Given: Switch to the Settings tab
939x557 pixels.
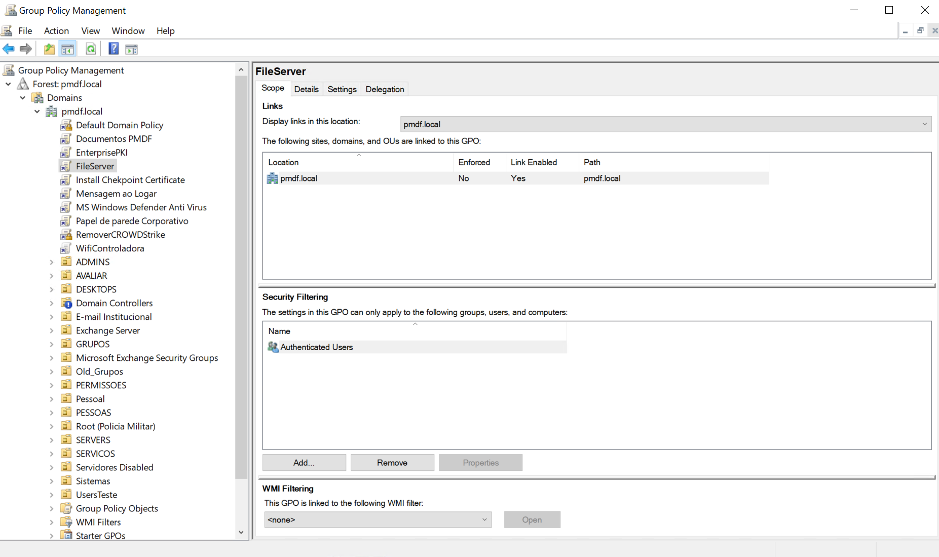Looking at the screenshot, I should pos(342,89).
